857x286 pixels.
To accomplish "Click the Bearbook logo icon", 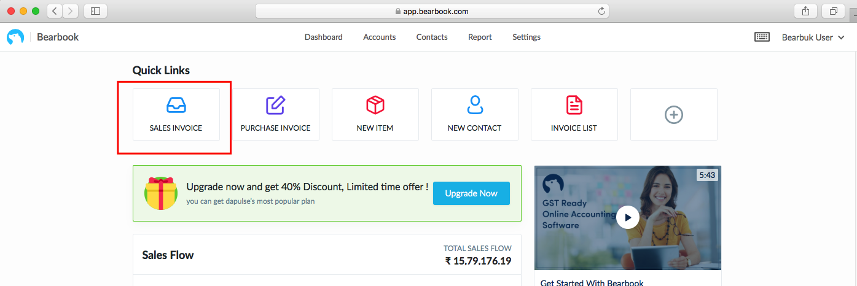I will [x=15, y=37].
